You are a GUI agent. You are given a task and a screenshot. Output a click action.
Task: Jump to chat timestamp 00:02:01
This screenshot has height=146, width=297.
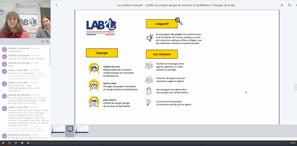[x=35, y=48]
